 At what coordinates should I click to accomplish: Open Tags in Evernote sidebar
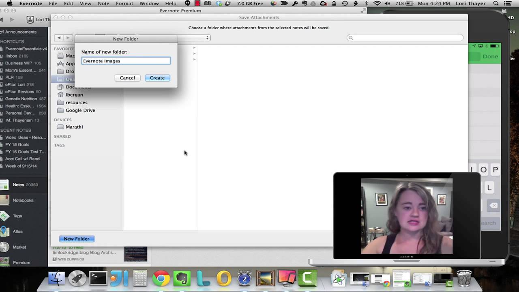point(17,216)
